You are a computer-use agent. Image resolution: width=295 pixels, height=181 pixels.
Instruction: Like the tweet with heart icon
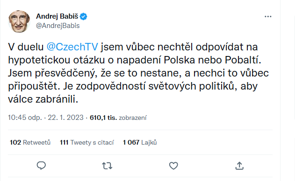tap(173, 166)
